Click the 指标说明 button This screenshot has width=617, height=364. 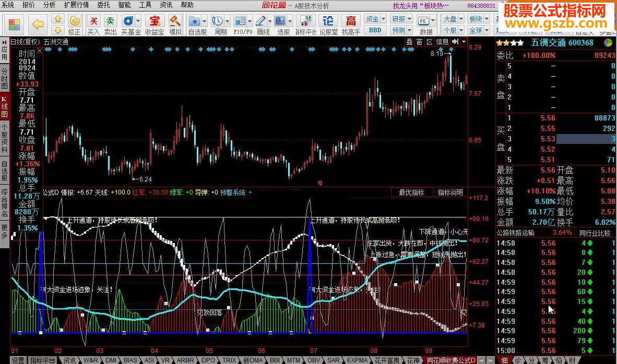tap(450, 192)
